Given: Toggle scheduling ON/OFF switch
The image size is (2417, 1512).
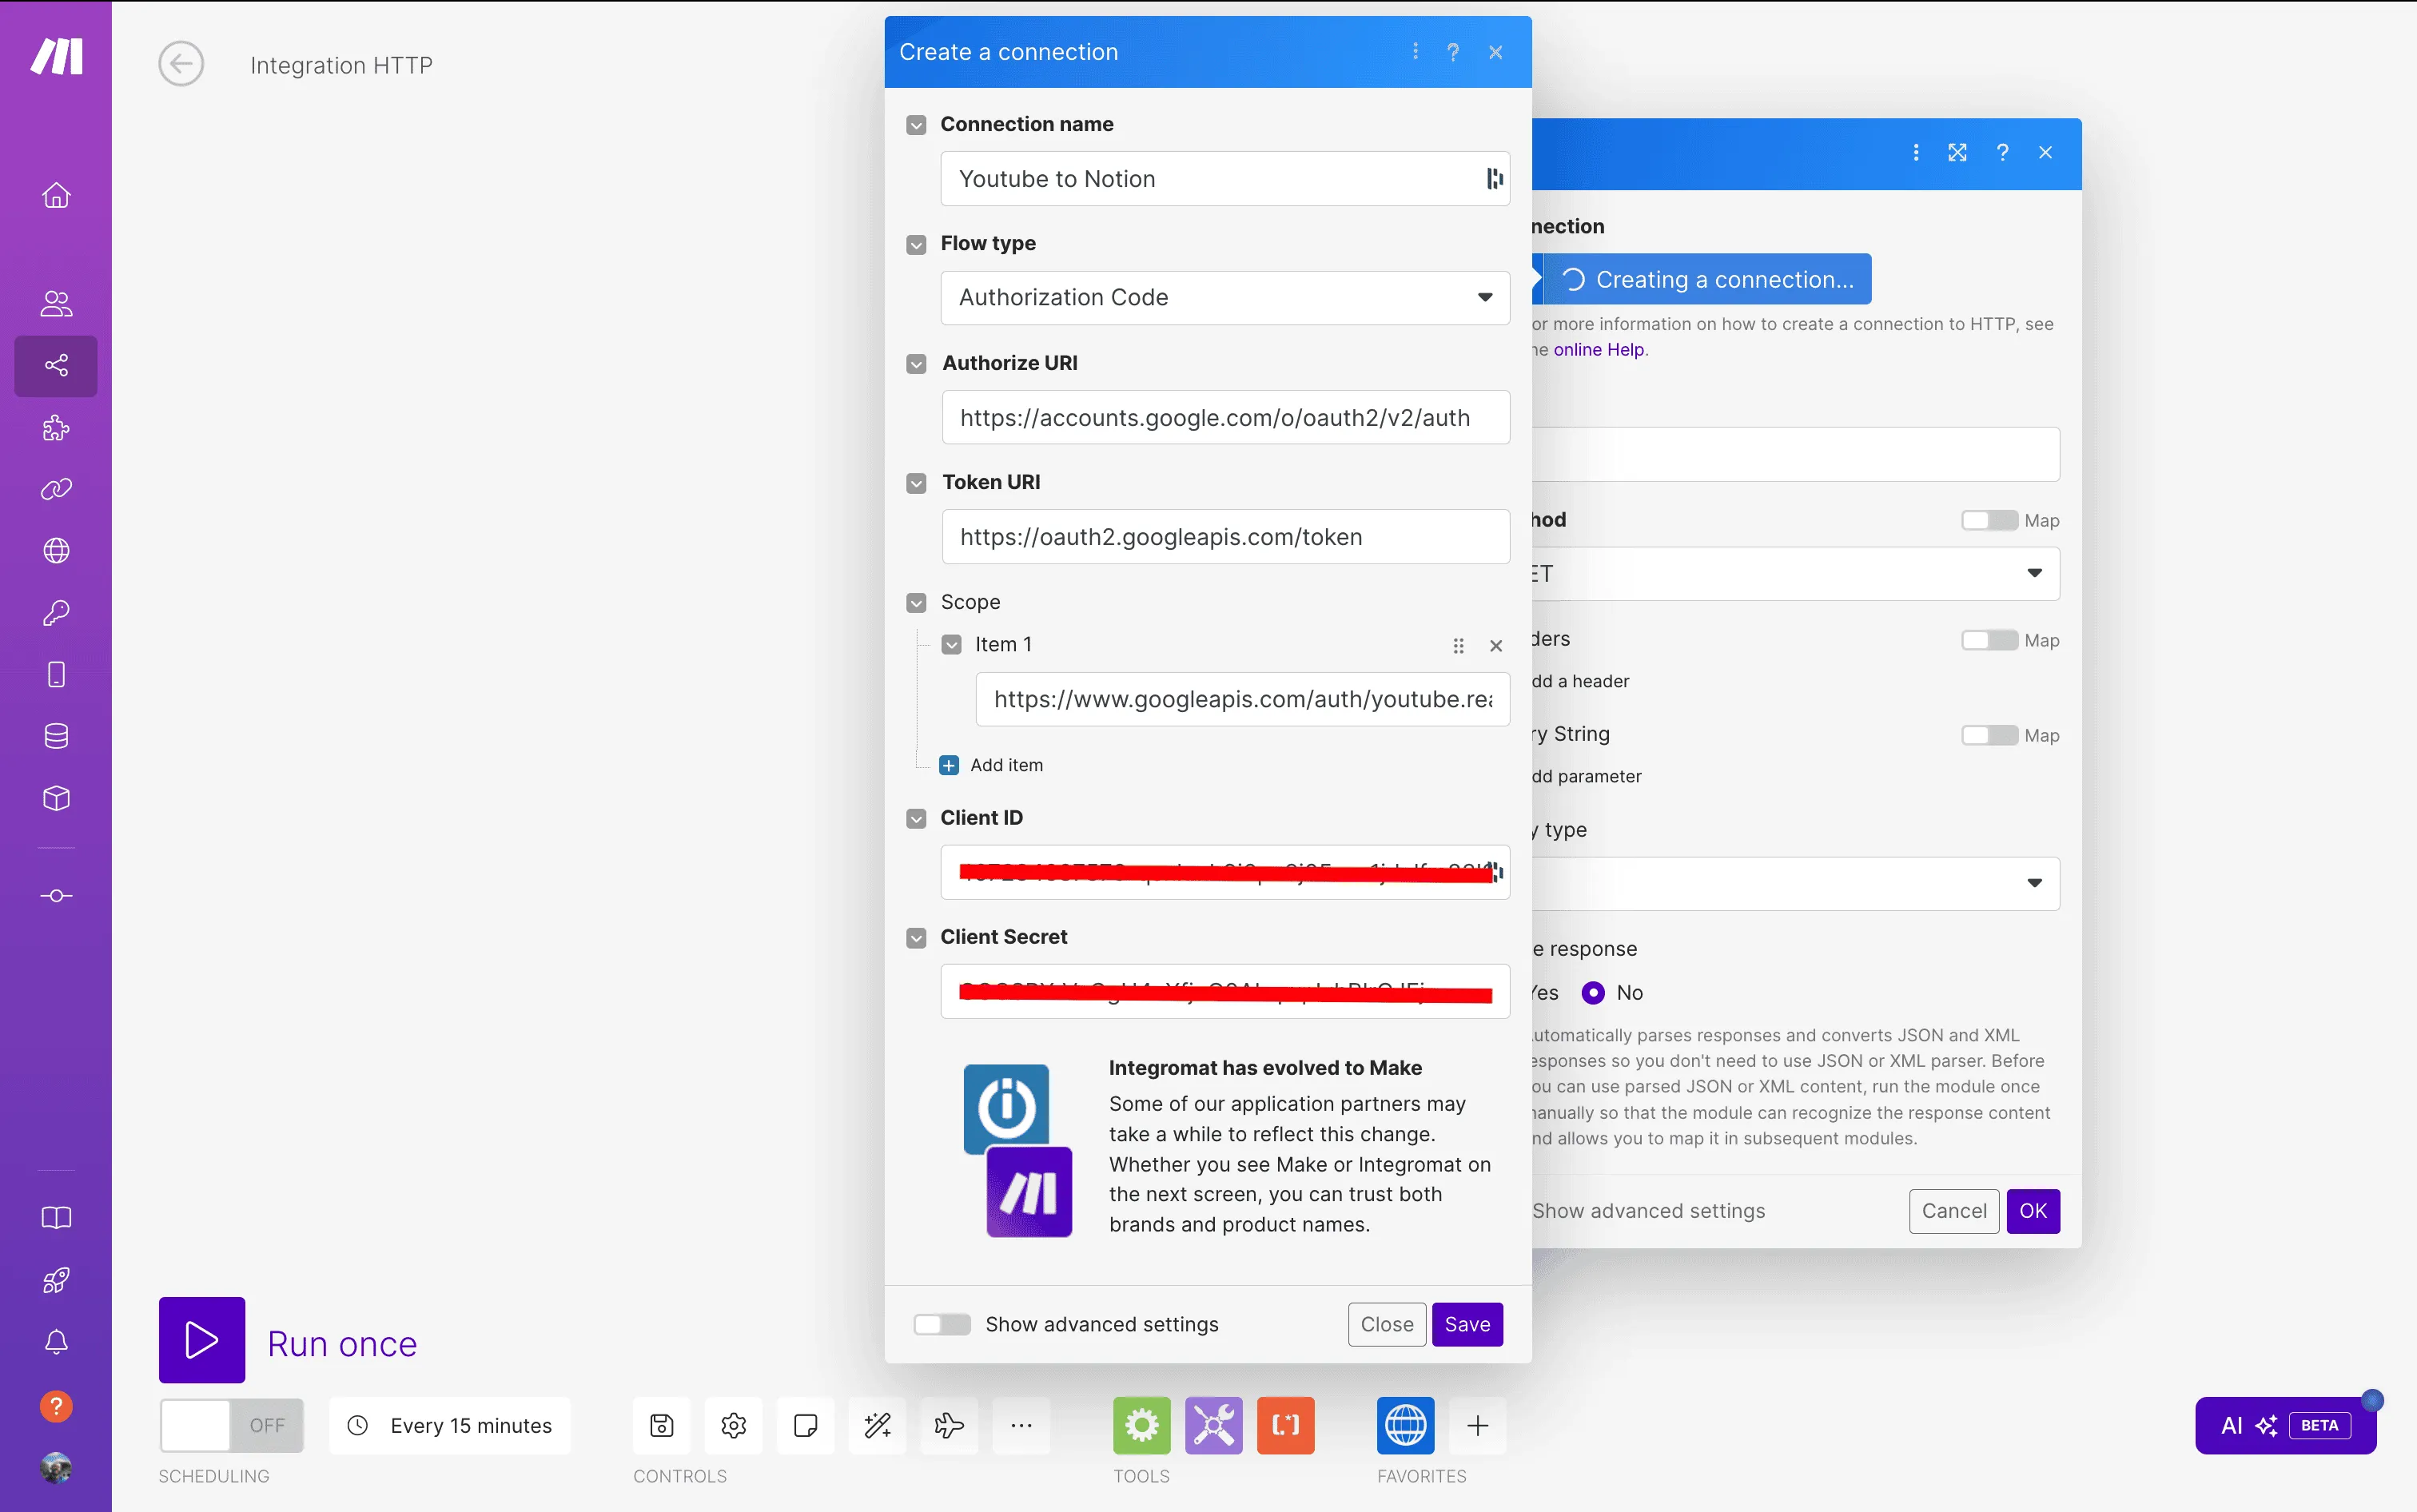Looking at the screenshot, I should pos(232,1426).
